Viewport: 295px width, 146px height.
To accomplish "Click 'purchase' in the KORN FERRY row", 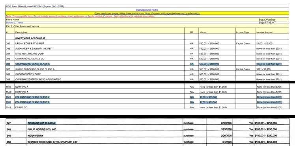I will [189, 135].
